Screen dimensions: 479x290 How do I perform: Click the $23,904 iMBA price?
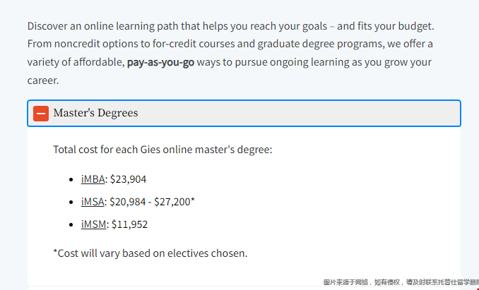pos(128,179)
